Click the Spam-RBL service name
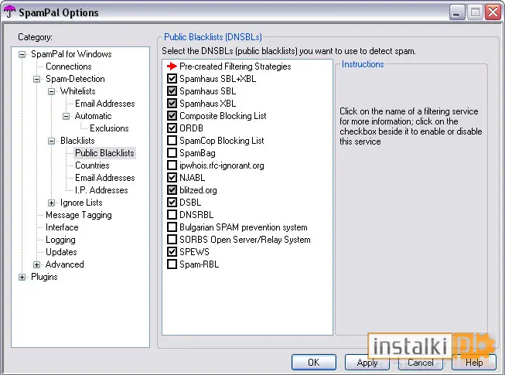 [x=199, y=264]
